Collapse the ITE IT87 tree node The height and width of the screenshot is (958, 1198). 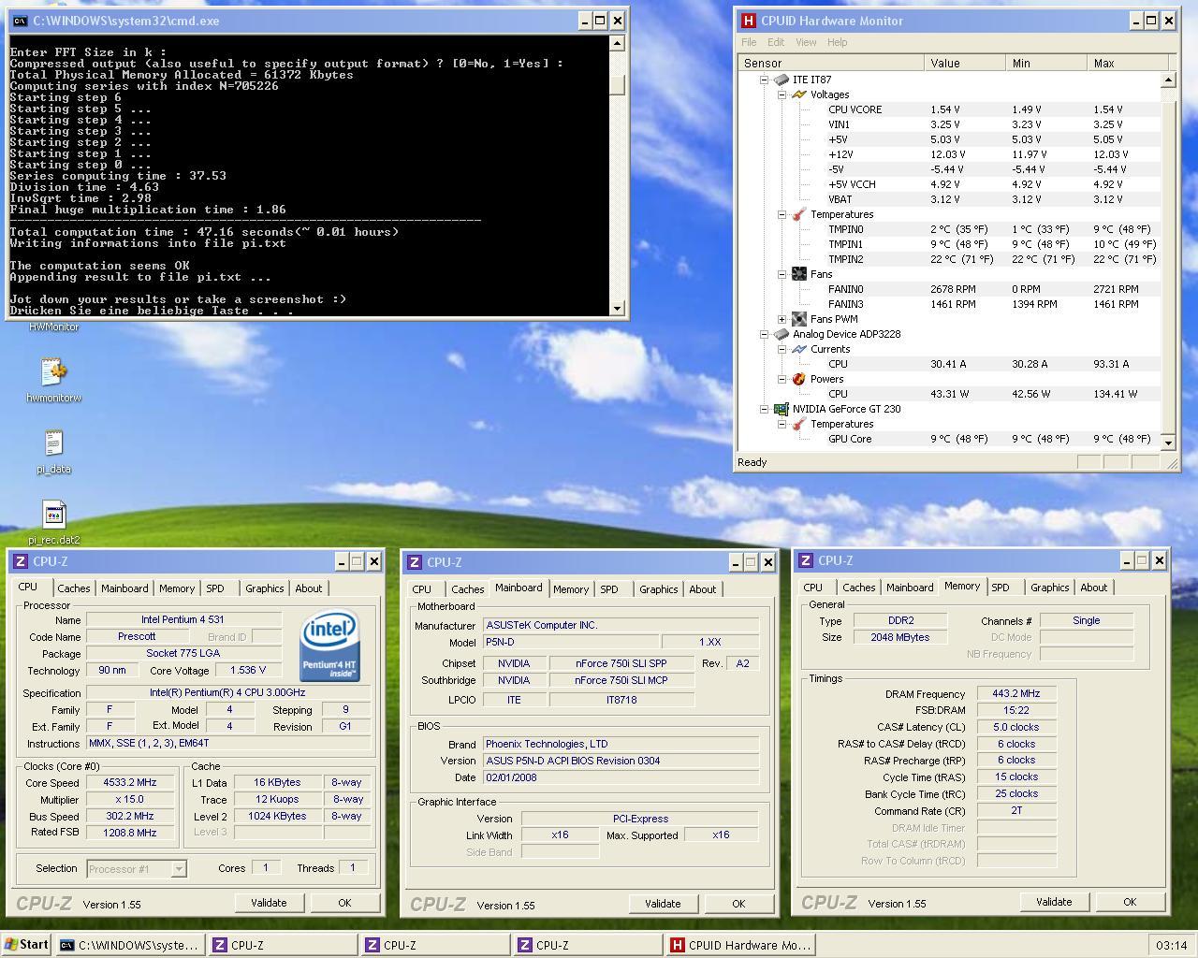coord(764,80)
